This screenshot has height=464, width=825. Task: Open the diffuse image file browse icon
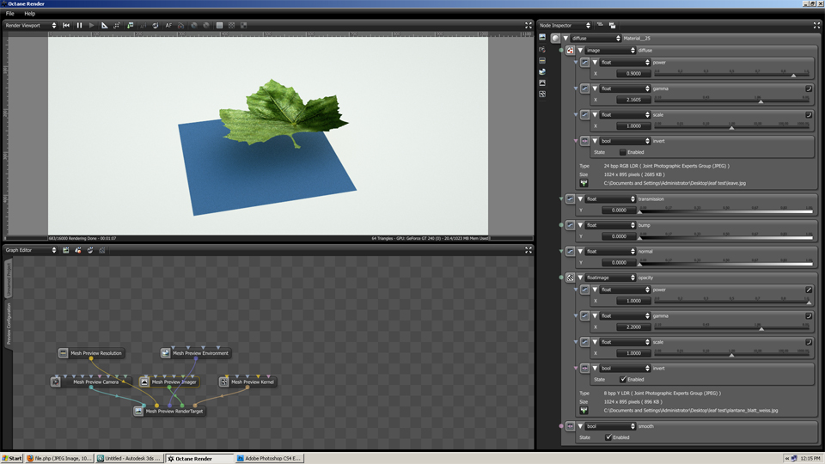584,183
